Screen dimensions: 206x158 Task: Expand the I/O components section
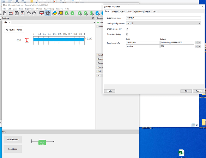click(100, 75)
